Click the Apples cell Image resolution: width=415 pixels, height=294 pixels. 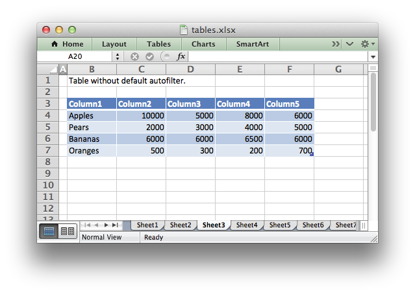[92, 116]
